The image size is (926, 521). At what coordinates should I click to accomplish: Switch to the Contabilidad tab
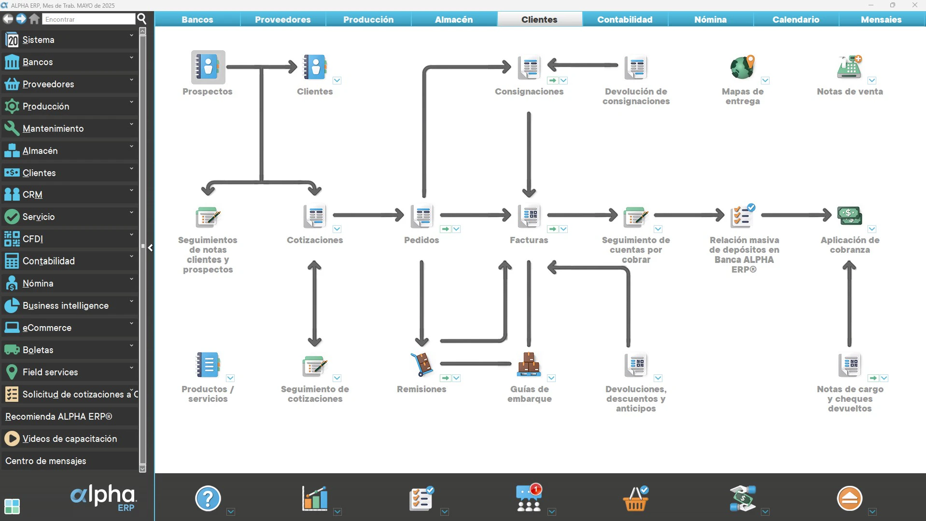point(624,19)
